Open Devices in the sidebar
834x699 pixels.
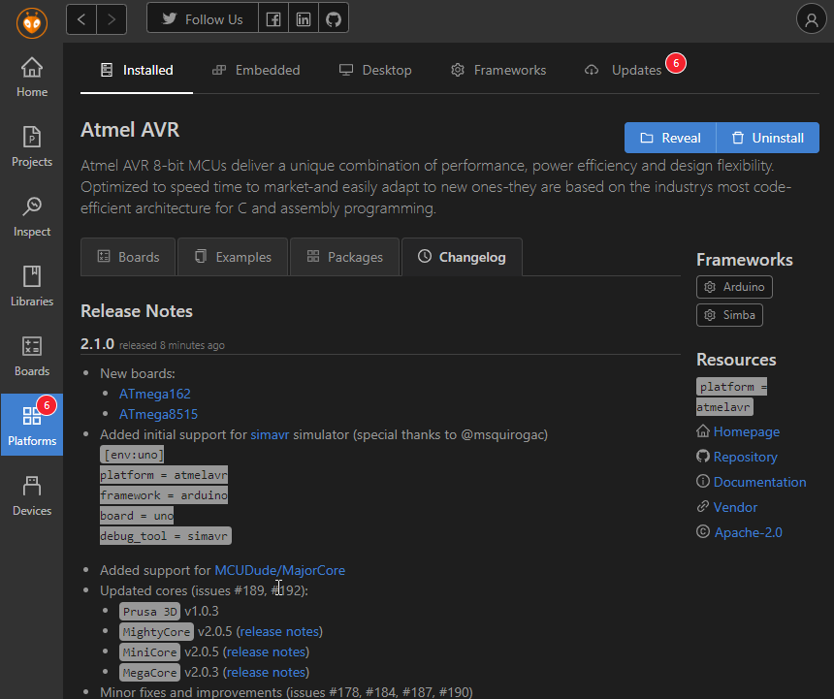coord(32,495)
